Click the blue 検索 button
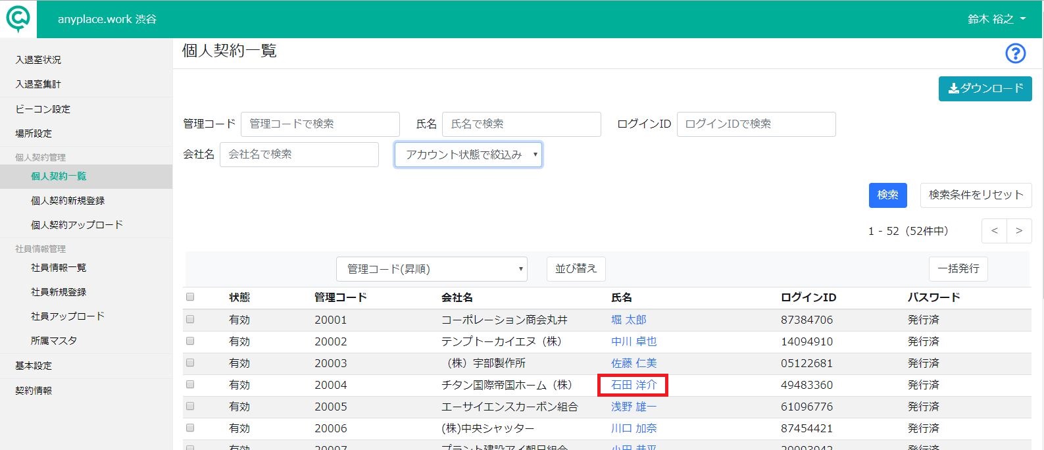Image resolution: width=1044 pixels, height=450 pixels. pos(887,195)
